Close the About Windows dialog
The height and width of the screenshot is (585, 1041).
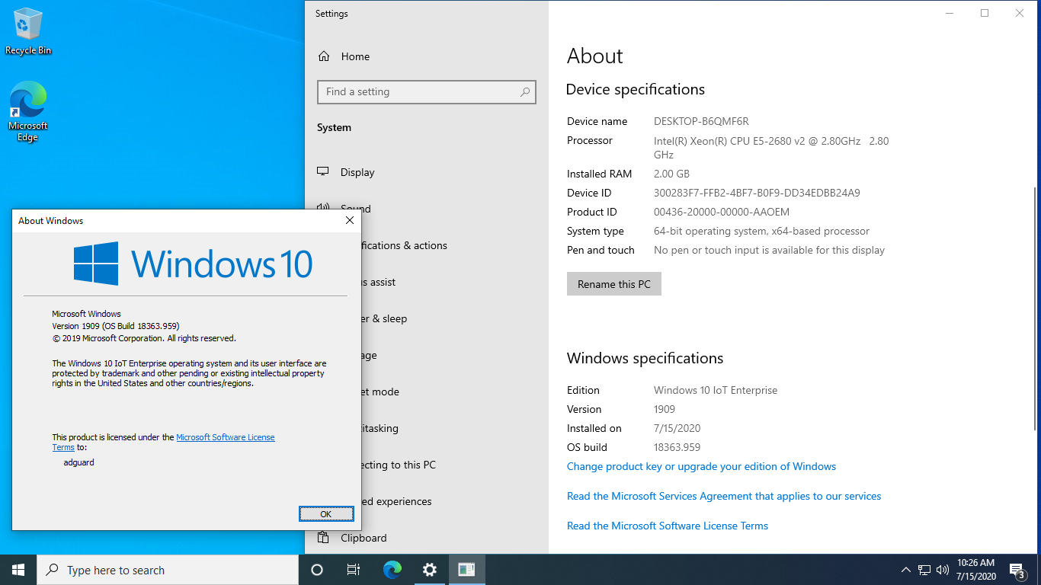350,220
